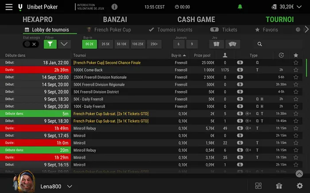Viewport: 310px width, 193px height.
Task: Toggle the 9 players filter
Action: pos(192,44)
